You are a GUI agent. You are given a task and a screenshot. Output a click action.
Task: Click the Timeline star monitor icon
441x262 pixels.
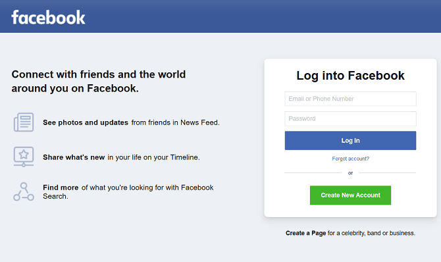point(24,157)
